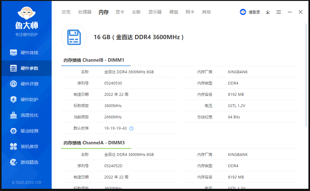Click the 硬件评测 sidebar label
The height and width of the screenshot is (191, 310).
[29, 84]
